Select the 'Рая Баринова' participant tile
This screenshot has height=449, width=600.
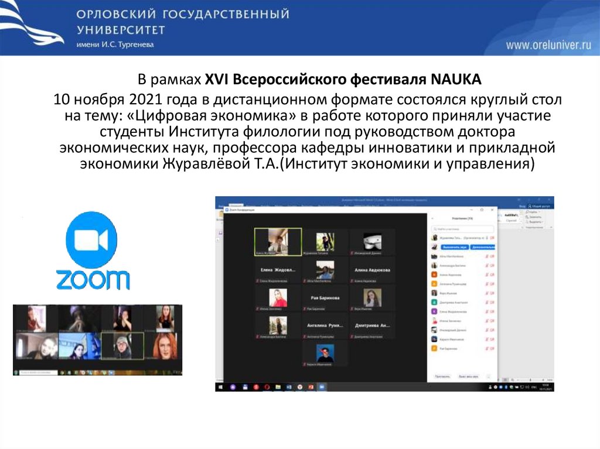point(325,297)
